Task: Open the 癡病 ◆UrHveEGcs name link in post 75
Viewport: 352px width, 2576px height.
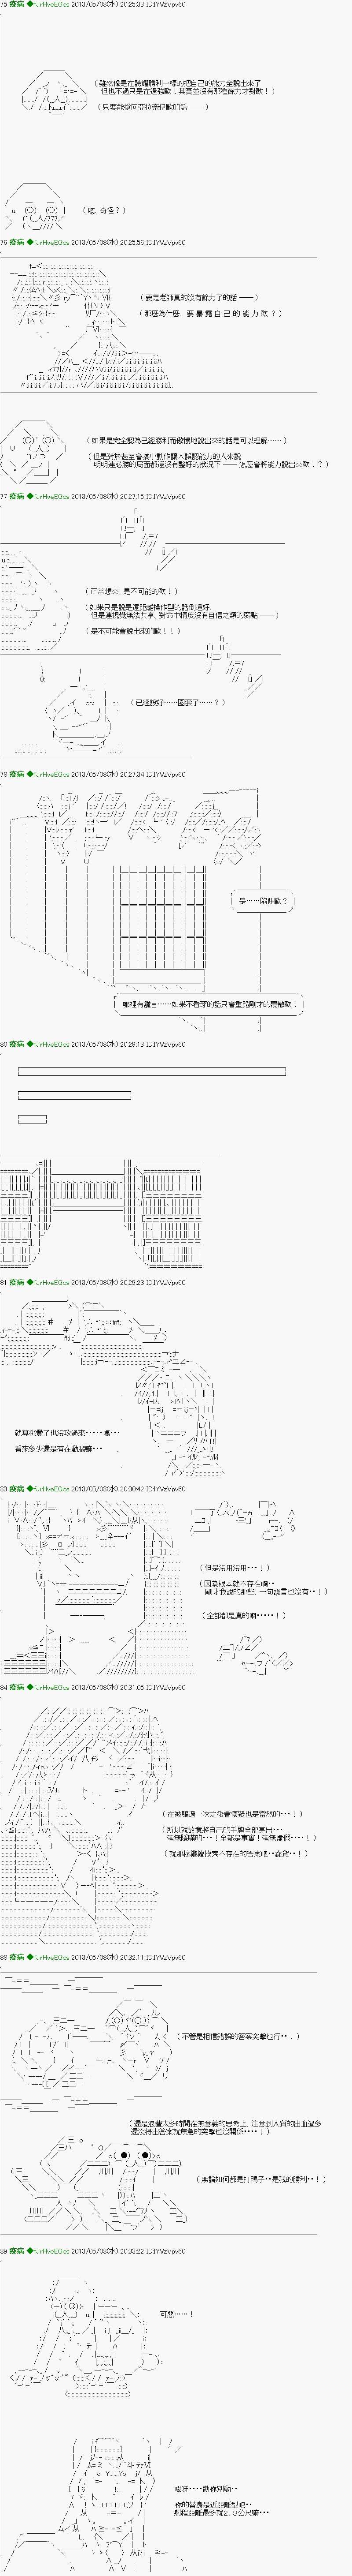Action: point(39,4)
